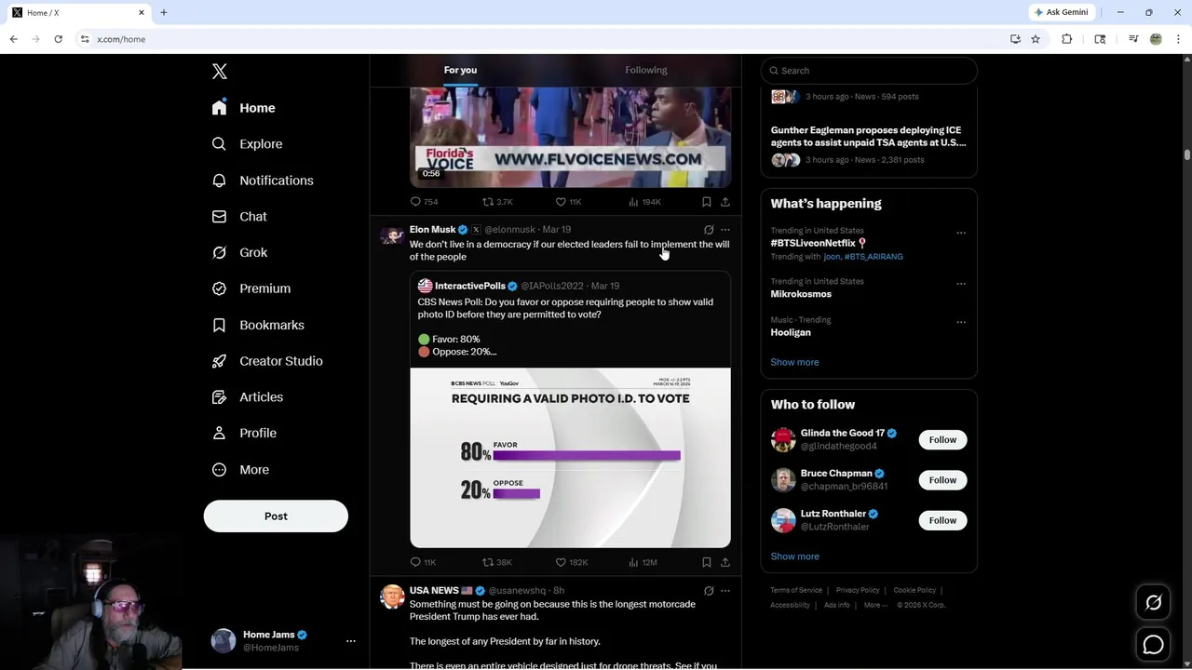The image size is (1192, 670).
Task: Open the photo ID poll chart image
Action: pos(570,458)
